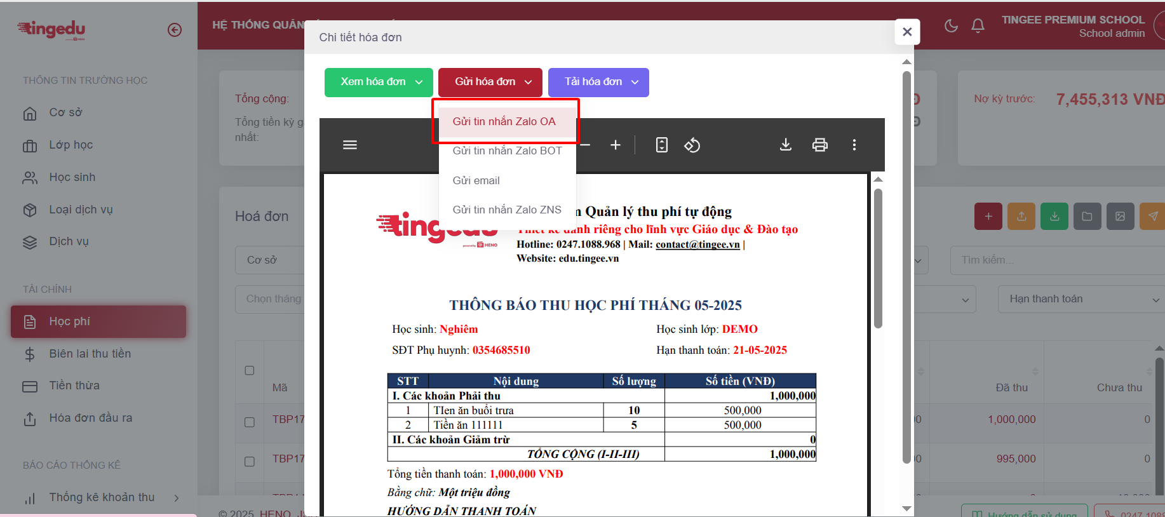Choose Gửi tin nhắn Zalo BOT

(x=507, y=151)
